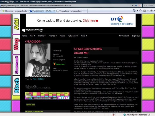Click the Truth Box link
Screen dimensions: 155x116
pos(30,105)
